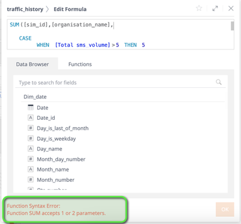
Task: Click the CASE keyword in formula
Action: click(25, 38)
